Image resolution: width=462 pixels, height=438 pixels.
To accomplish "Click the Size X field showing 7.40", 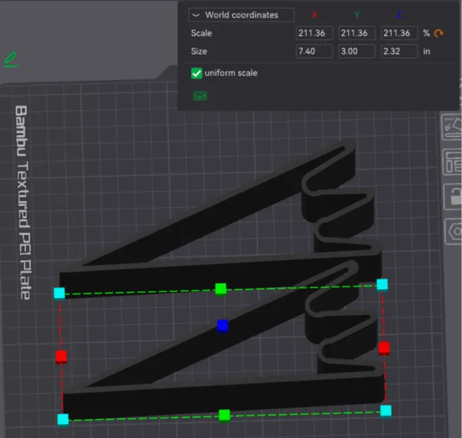I will point(314,51).
